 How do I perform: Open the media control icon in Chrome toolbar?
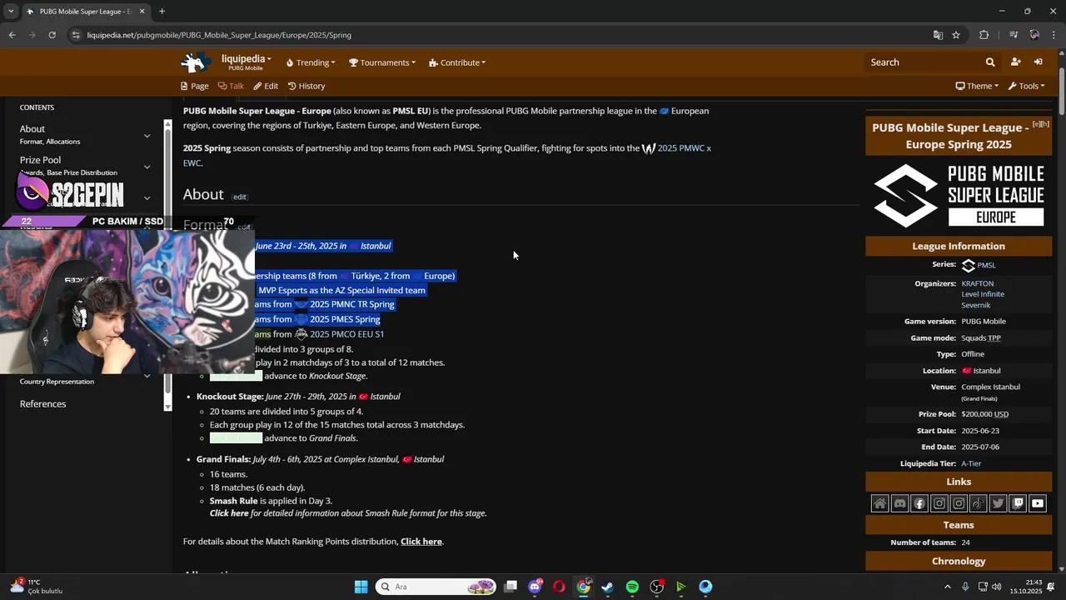click(1014, 35)
